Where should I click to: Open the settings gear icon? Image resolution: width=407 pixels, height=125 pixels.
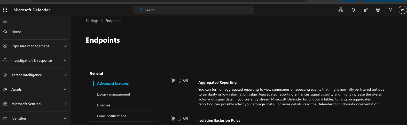point(378,10)
